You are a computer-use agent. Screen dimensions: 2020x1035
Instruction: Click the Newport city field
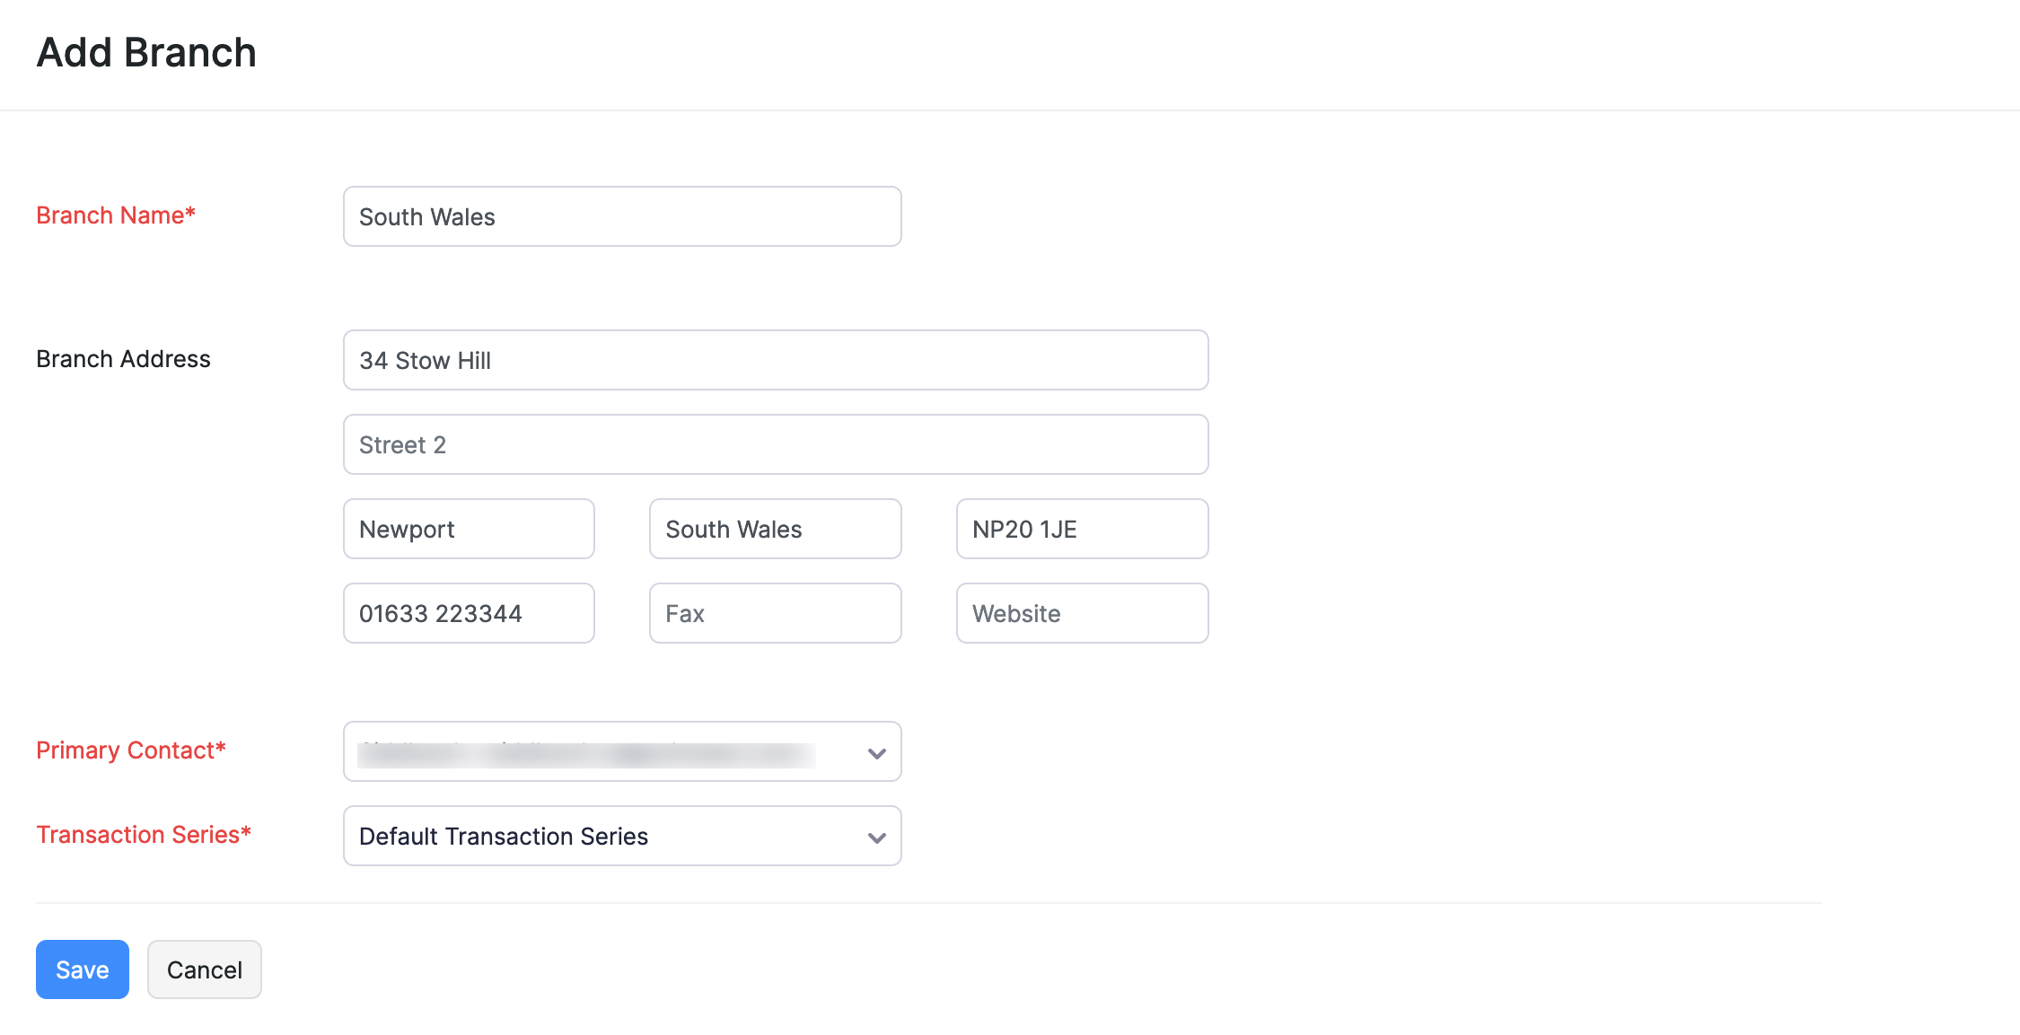[468, 529]
